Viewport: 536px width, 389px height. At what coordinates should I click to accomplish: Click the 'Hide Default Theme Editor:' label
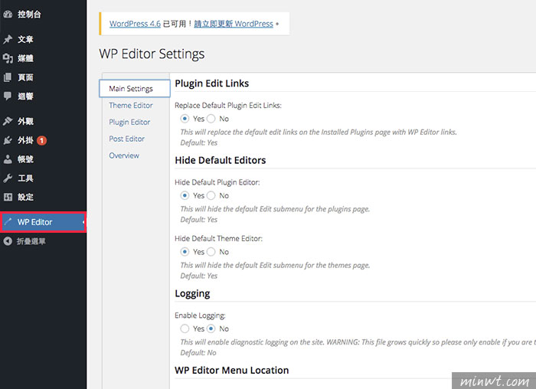218,238
